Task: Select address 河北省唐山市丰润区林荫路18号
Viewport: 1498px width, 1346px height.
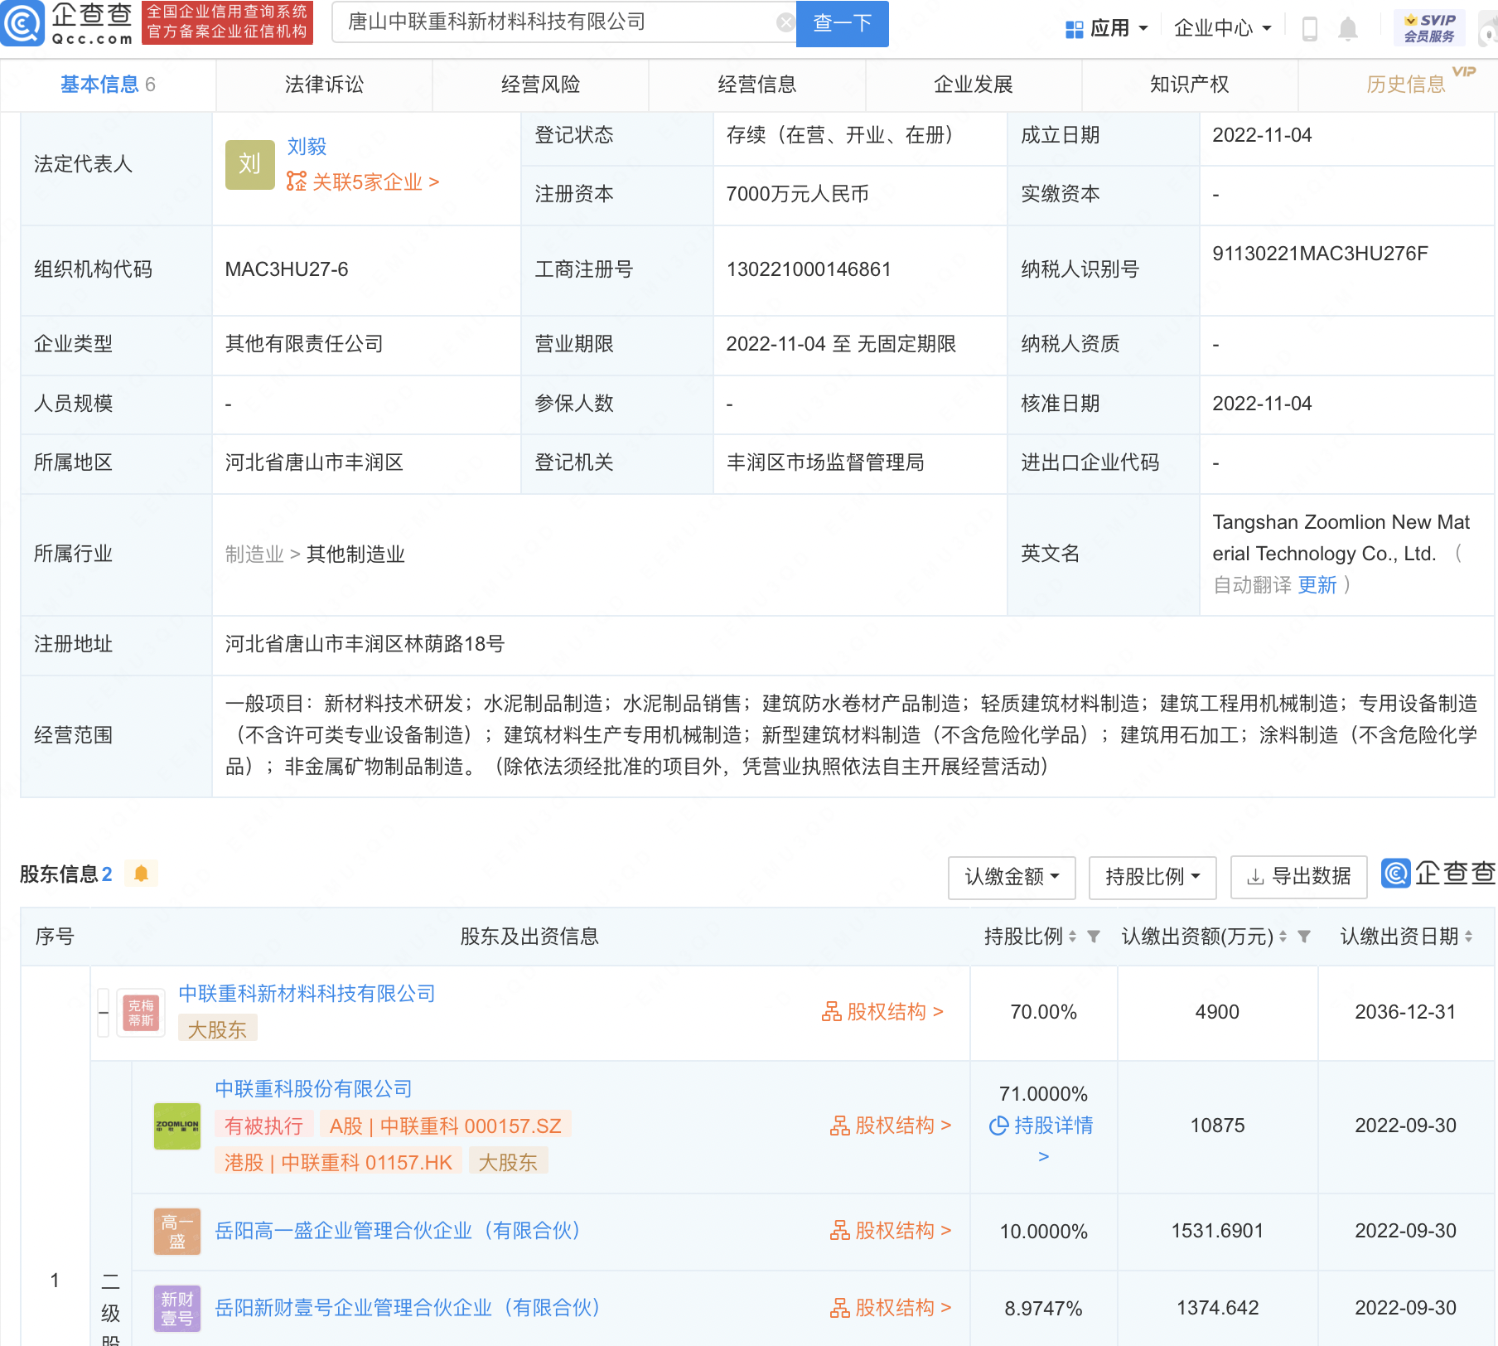Action: point(365,644)
